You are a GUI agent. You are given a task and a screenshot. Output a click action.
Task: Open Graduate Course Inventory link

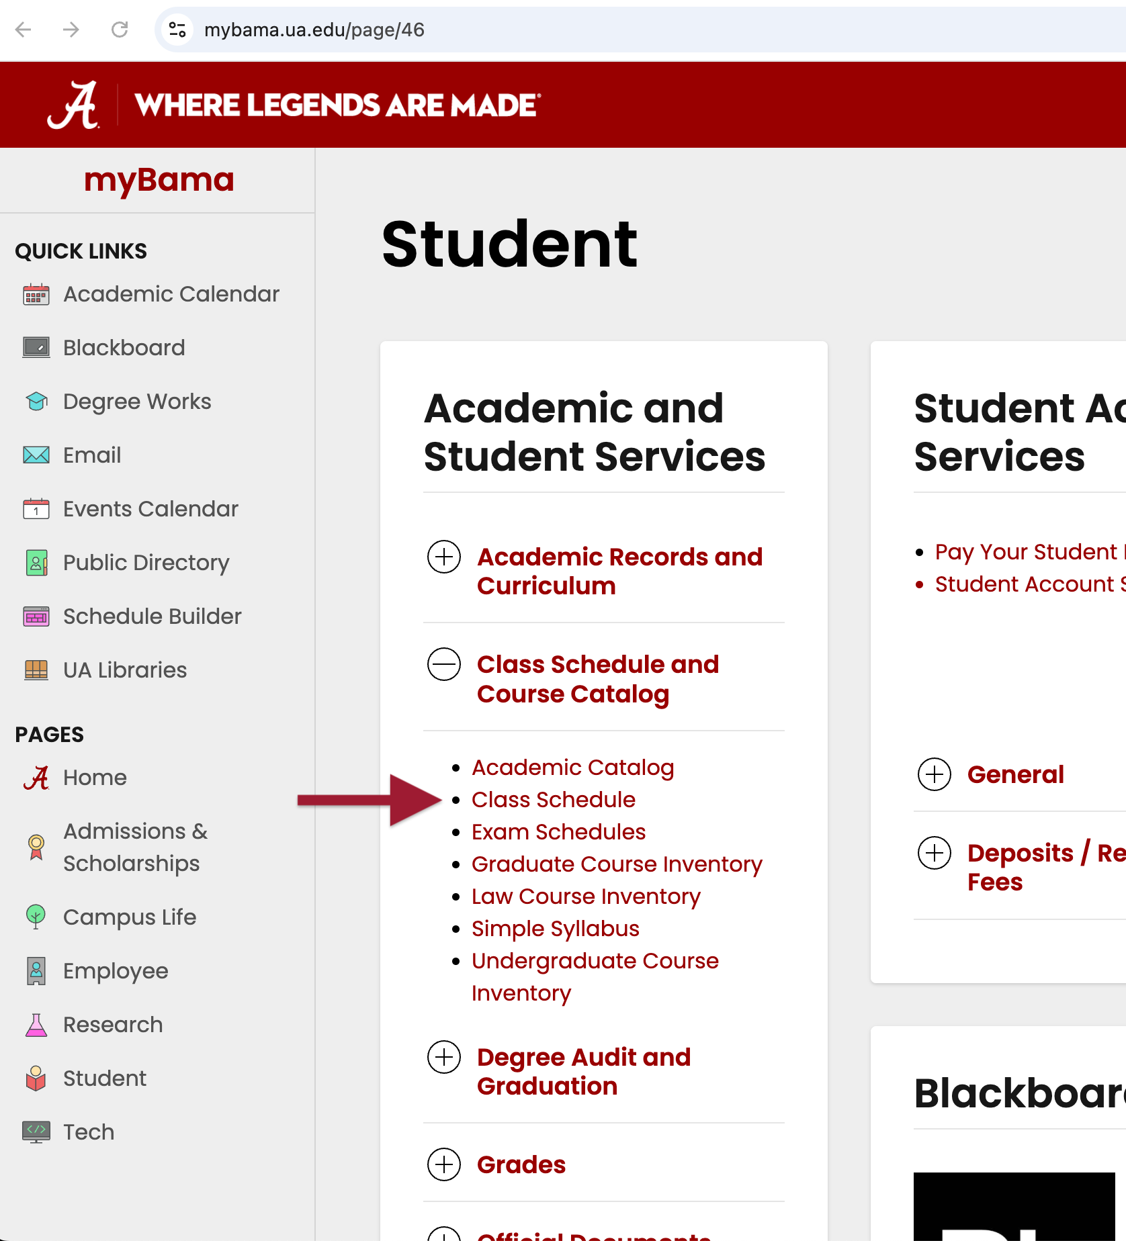pyautogui.click(x=617, y=864)
